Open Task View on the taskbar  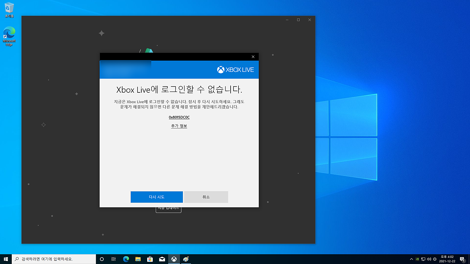(x=114, y=259)
